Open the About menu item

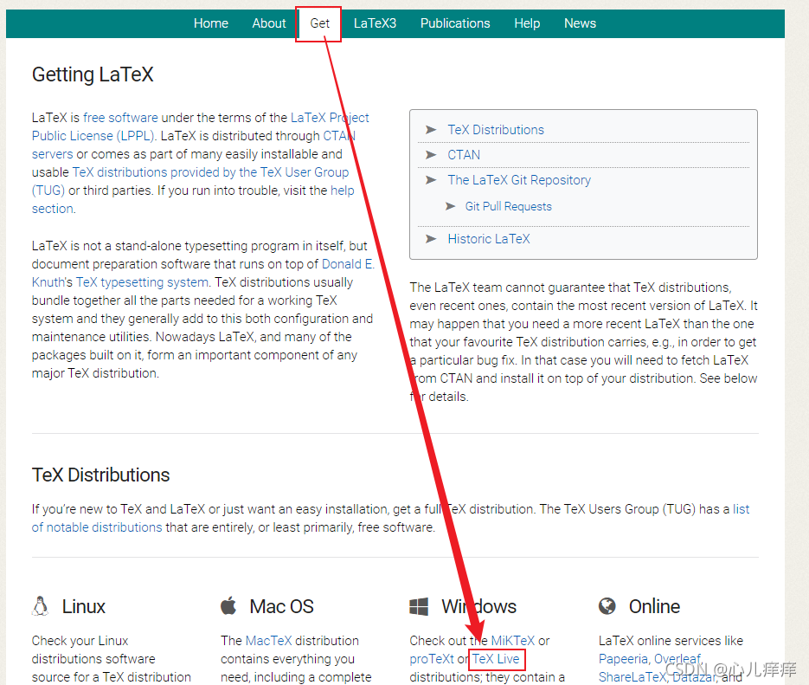click(269, 23)
